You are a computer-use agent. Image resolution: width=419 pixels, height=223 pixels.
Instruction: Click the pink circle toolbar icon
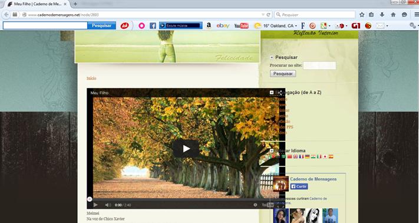pyautogui.click(x=141, y=26)
